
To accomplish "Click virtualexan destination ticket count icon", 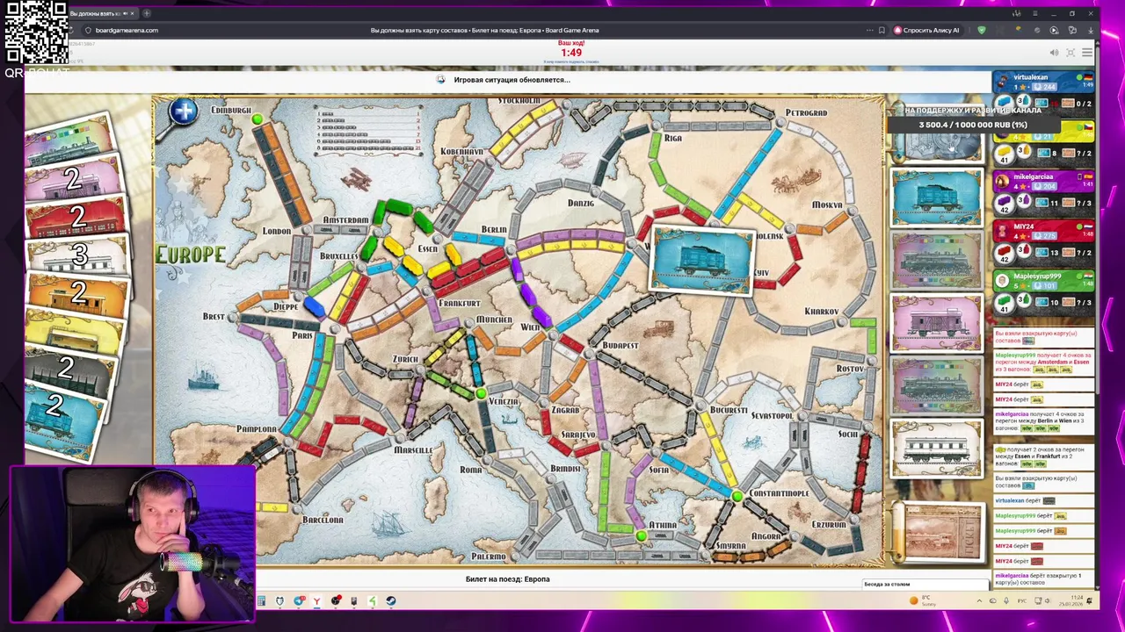I will 1069,104.
